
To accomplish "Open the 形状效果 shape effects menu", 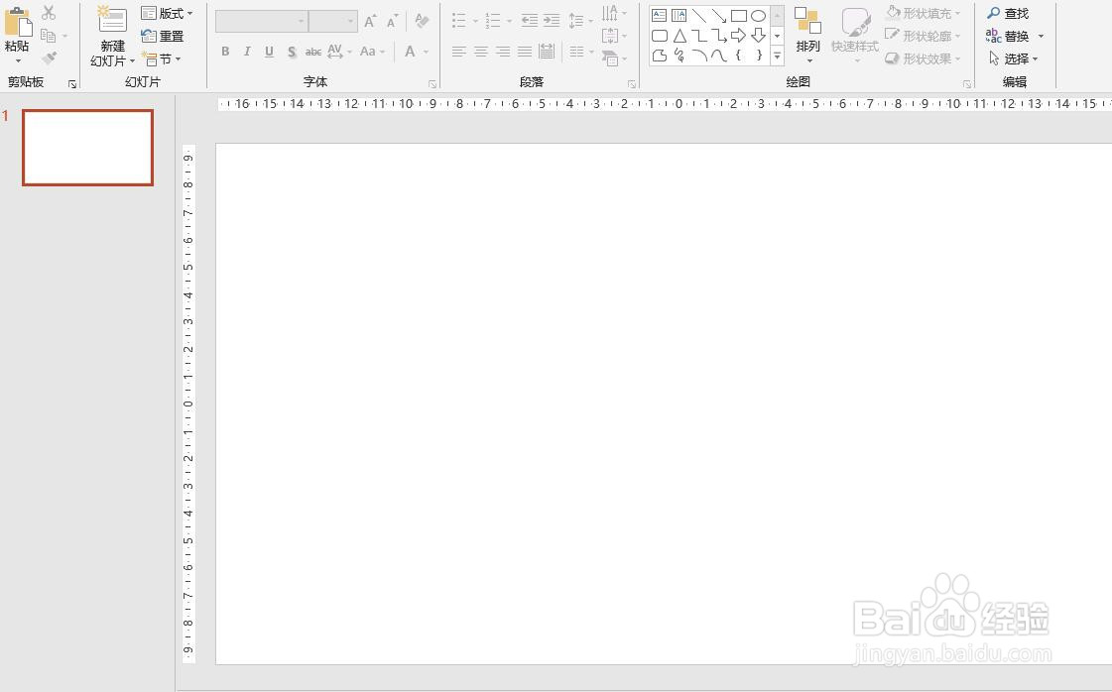I will point(924,58).
